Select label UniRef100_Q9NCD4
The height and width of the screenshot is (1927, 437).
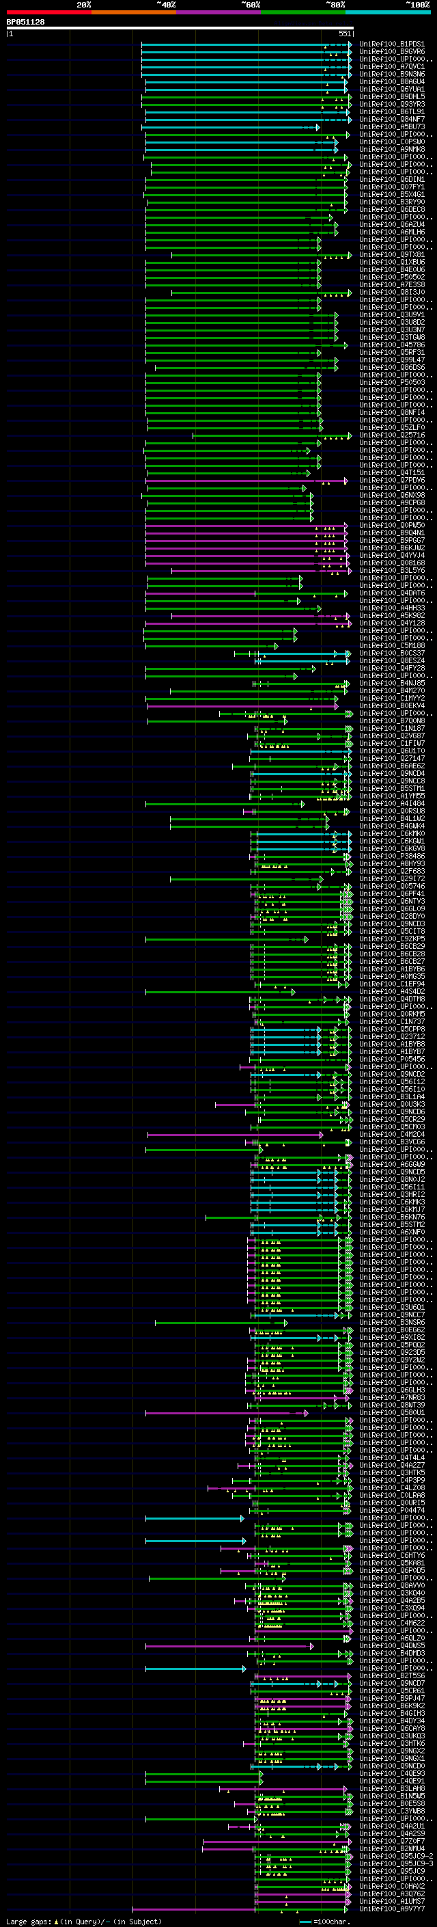pos(392,772)
